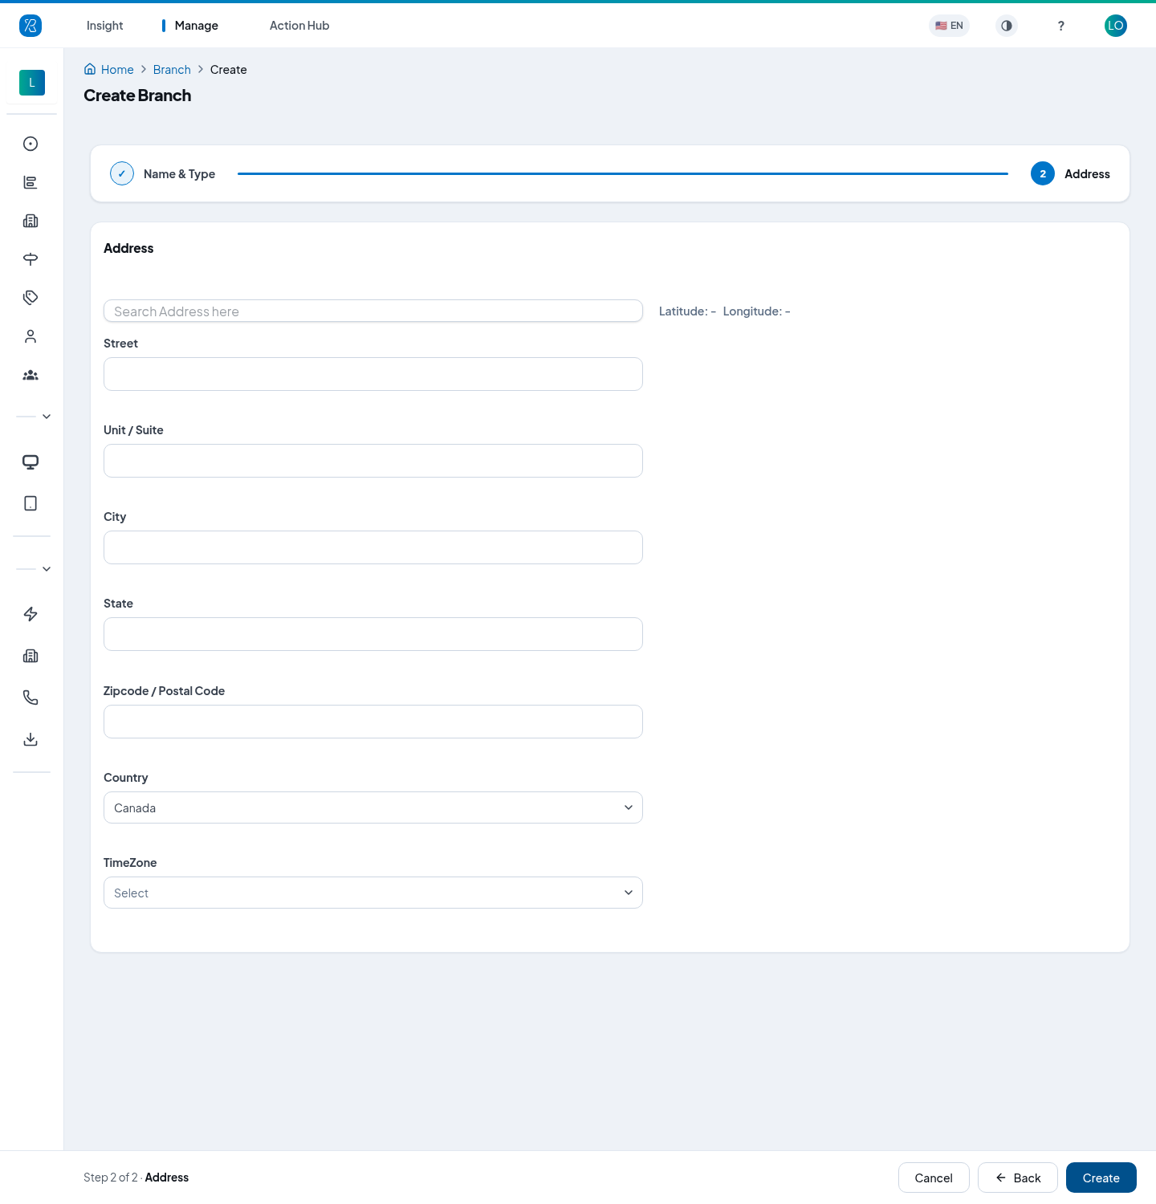Click the download icon in the sidebar
The width and height of the screenshot is (1156, 1204).
[x=31, y=739]
